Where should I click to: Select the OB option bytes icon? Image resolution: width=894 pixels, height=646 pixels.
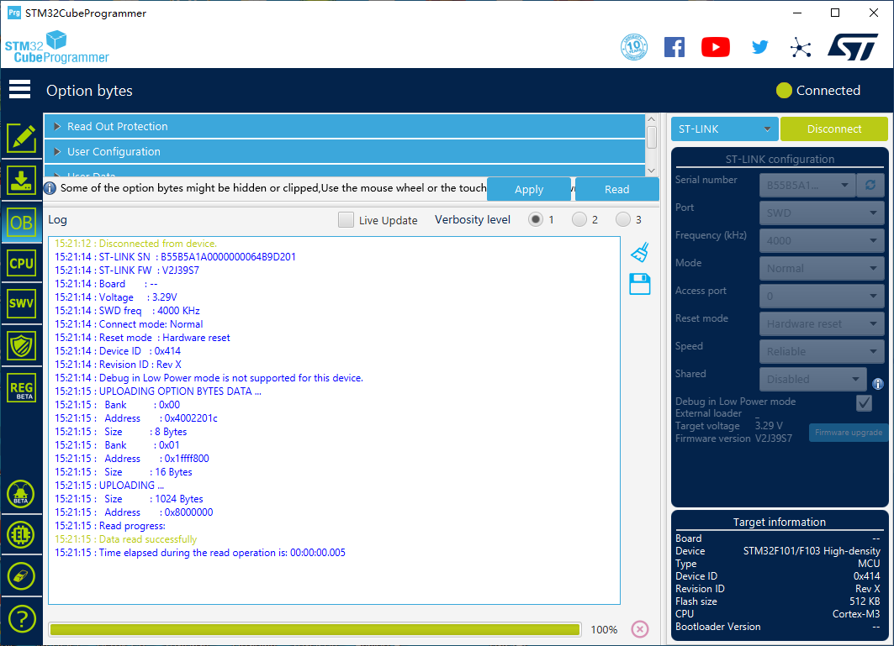[21, 222]
